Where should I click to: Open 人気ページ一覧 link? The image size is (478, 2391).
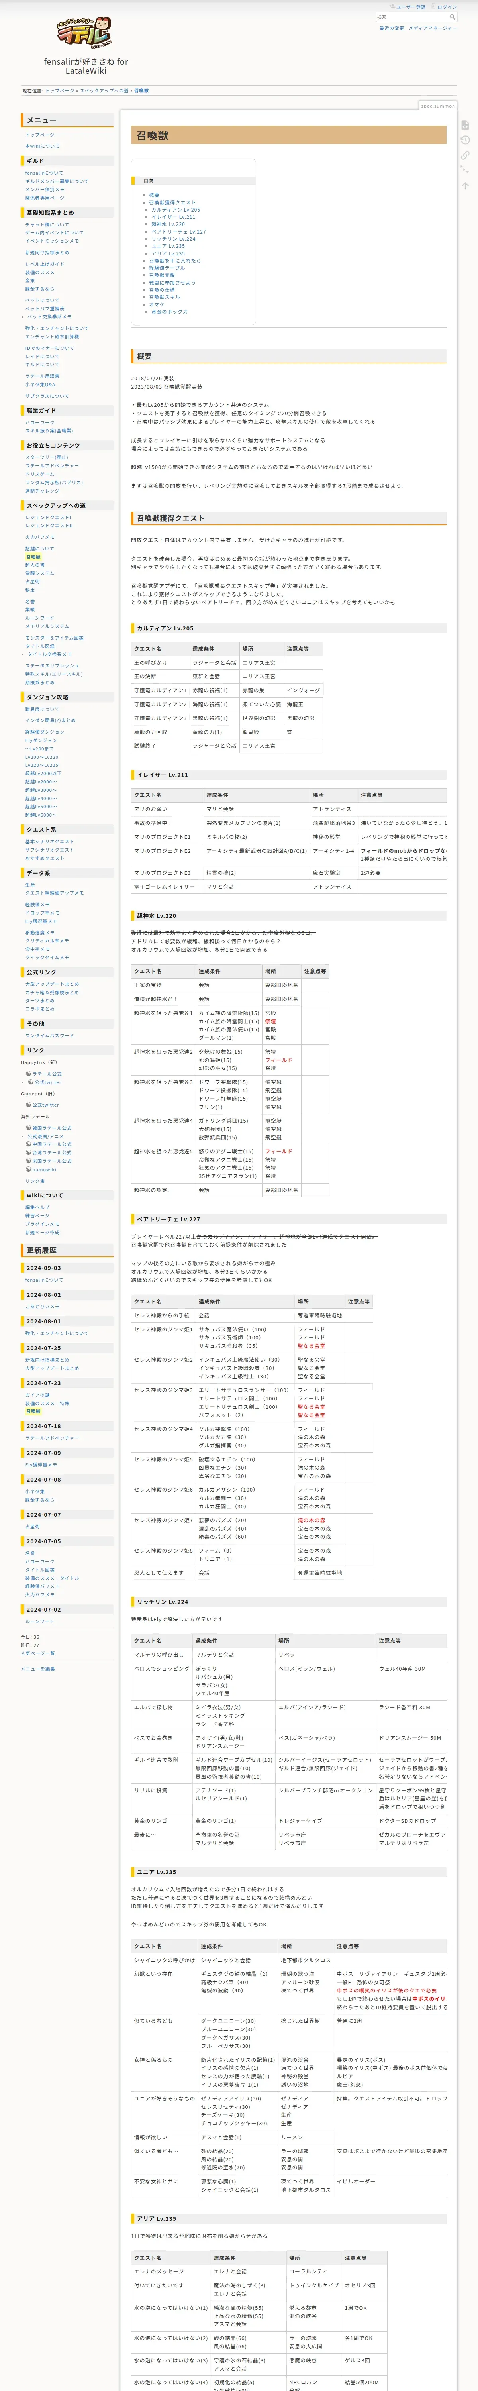point(38,1653)
